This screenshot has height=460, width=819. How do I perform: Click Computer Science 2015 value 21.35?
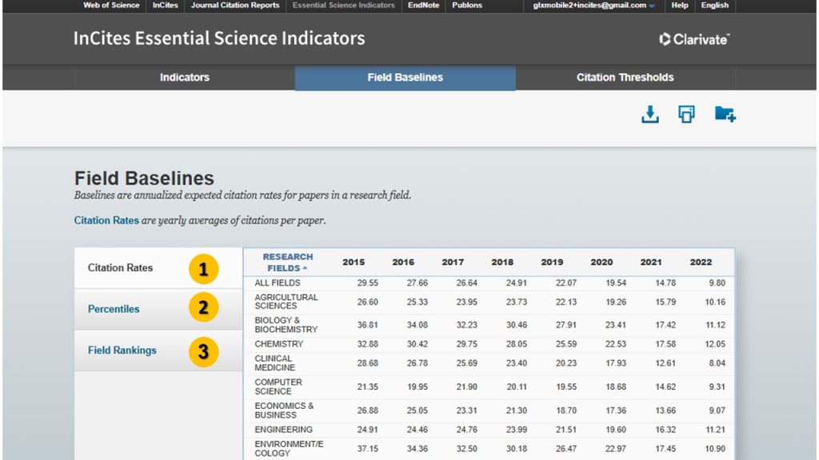(x=368, y=387)
